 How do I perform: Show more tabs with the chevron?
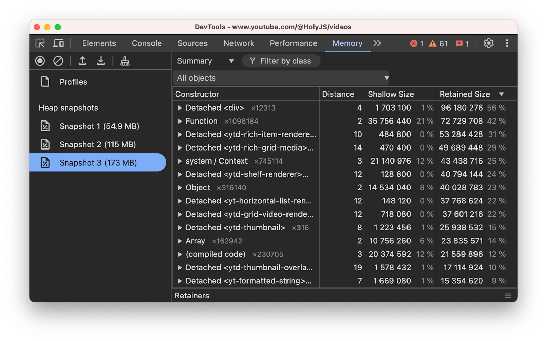coord(377,43)
